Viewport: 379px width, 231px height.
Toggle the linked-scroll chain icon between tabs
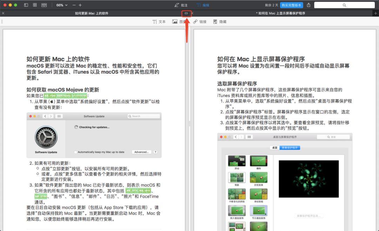pos(186,13)
